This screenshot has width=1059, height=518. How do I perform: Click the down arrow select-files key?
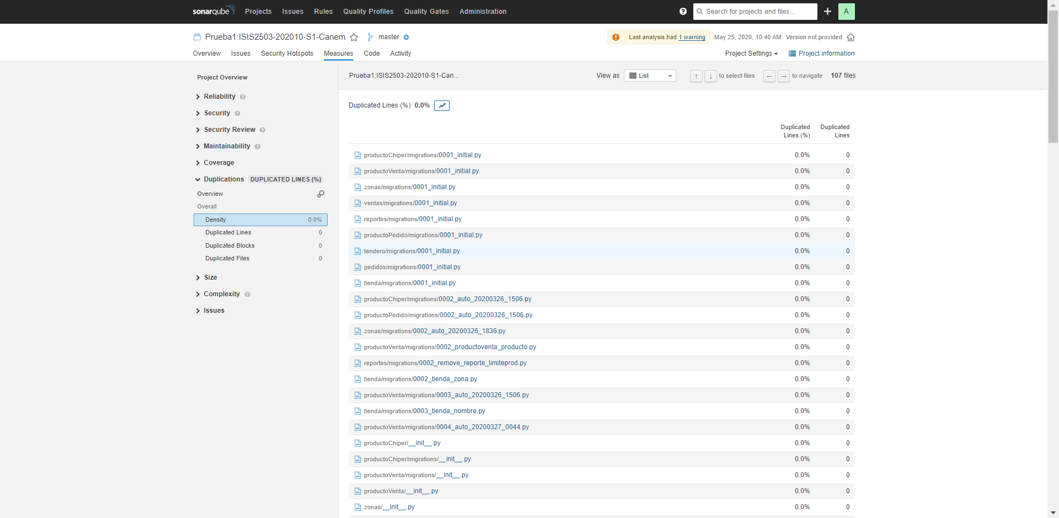pyautogui.click(x=710, y=76)
